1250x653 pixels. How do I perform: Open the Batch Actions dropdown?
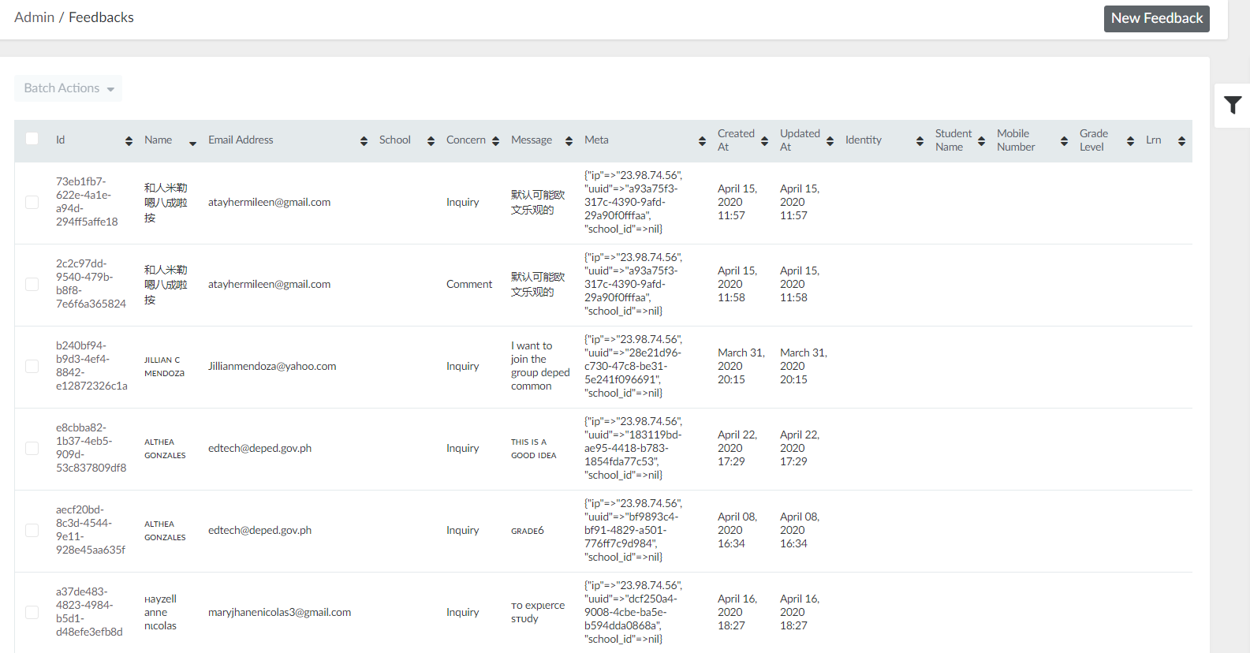(68, 88)
